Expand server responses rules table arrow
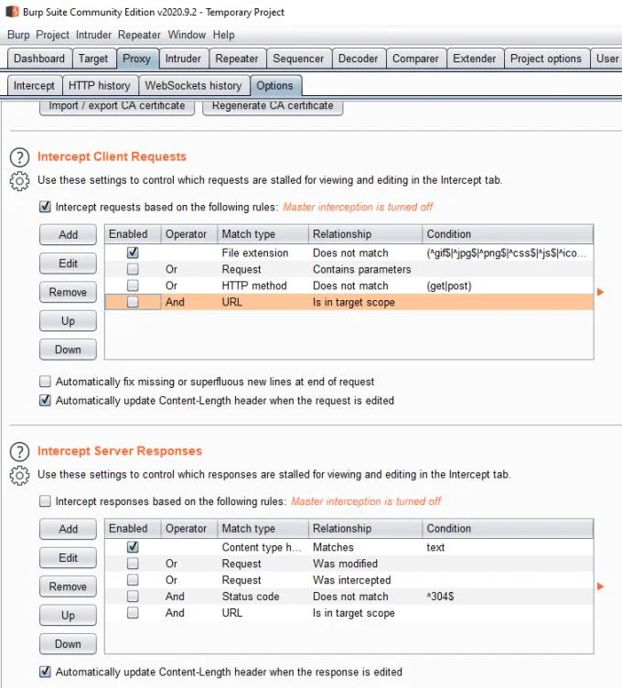The image size is (622, 688). pyautogui.click(x=601, y=586)
